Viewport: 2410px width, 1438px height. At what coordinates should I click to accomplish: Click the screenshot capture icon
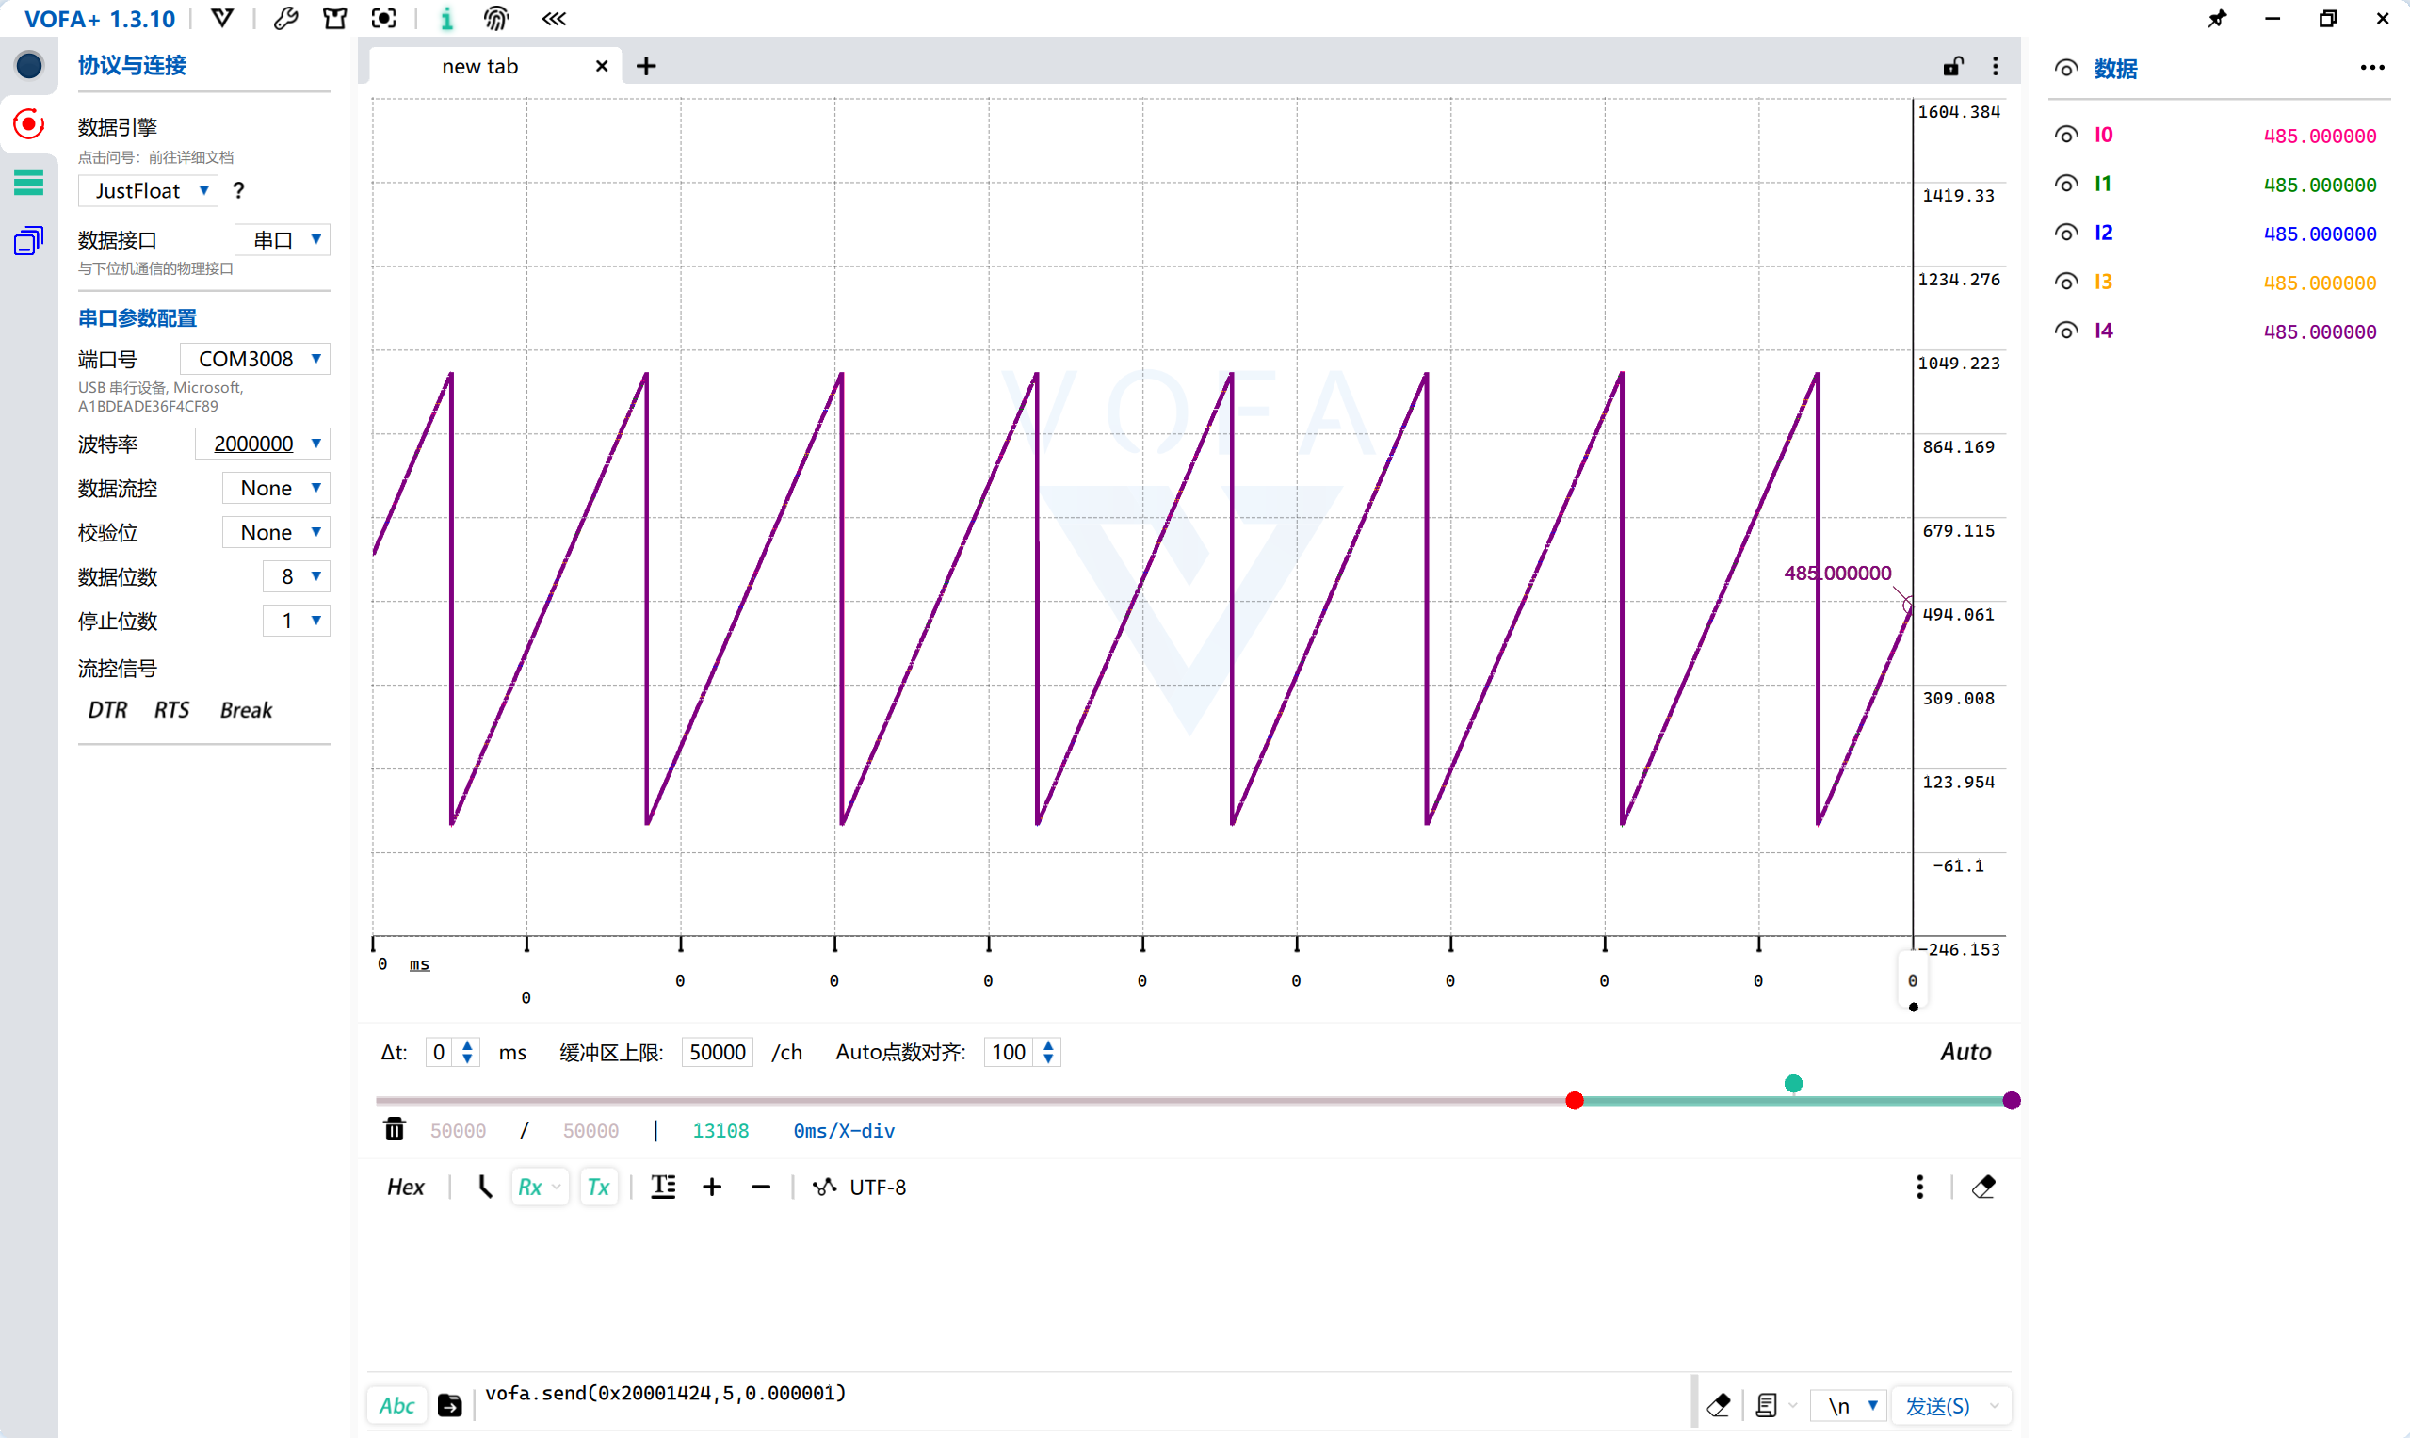(x=383, y=19)
